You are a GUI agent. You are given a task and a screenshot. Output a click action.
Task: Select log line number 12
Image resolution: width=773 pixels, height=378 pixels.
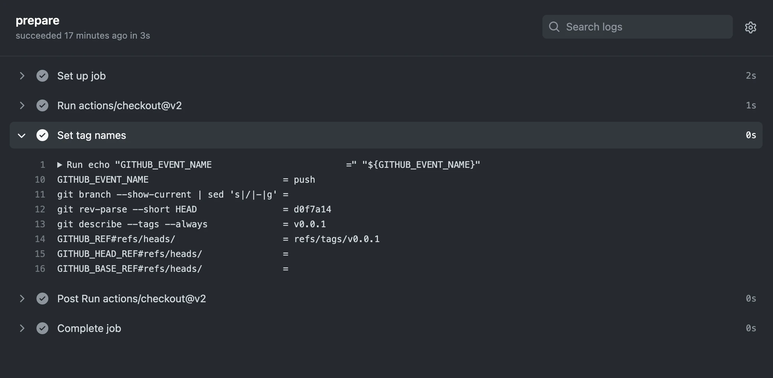tap(40, 209)
